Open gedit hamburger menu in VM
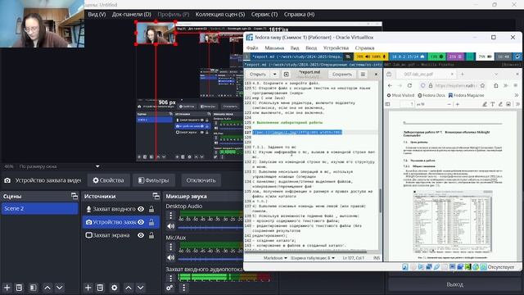524x295 pixels. pos(363,75)
